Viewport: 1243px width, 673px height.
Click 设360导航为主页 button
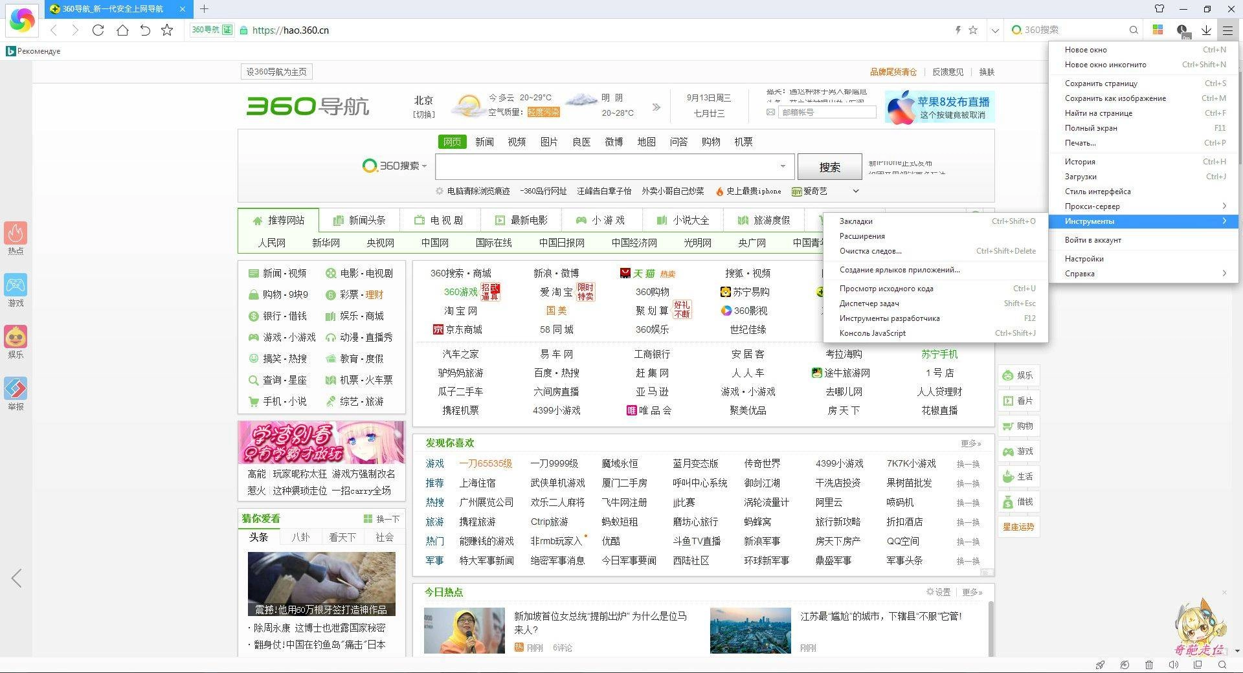click(x=276, y=72)
